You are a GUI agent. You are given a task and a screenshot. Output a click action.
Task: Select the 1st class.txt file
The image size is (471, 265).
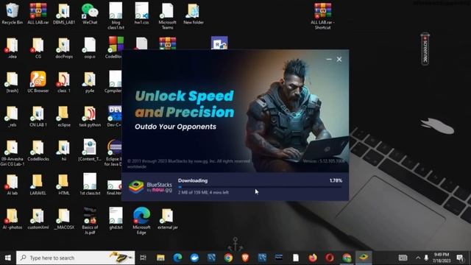pos(90,184)
